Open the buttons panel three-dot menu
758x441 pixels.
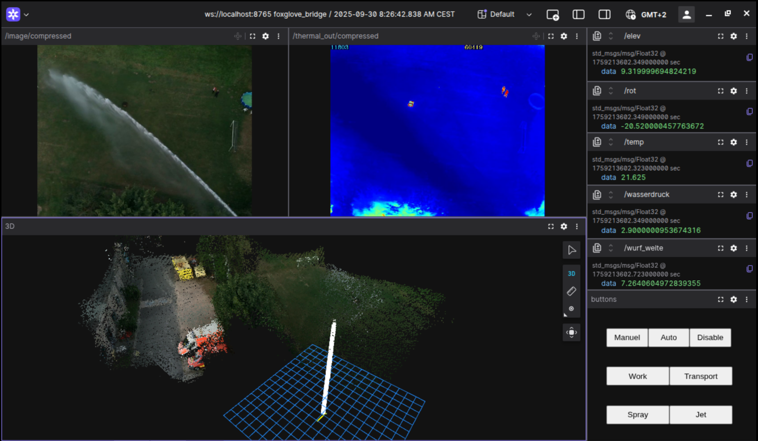tap(746, 300)
